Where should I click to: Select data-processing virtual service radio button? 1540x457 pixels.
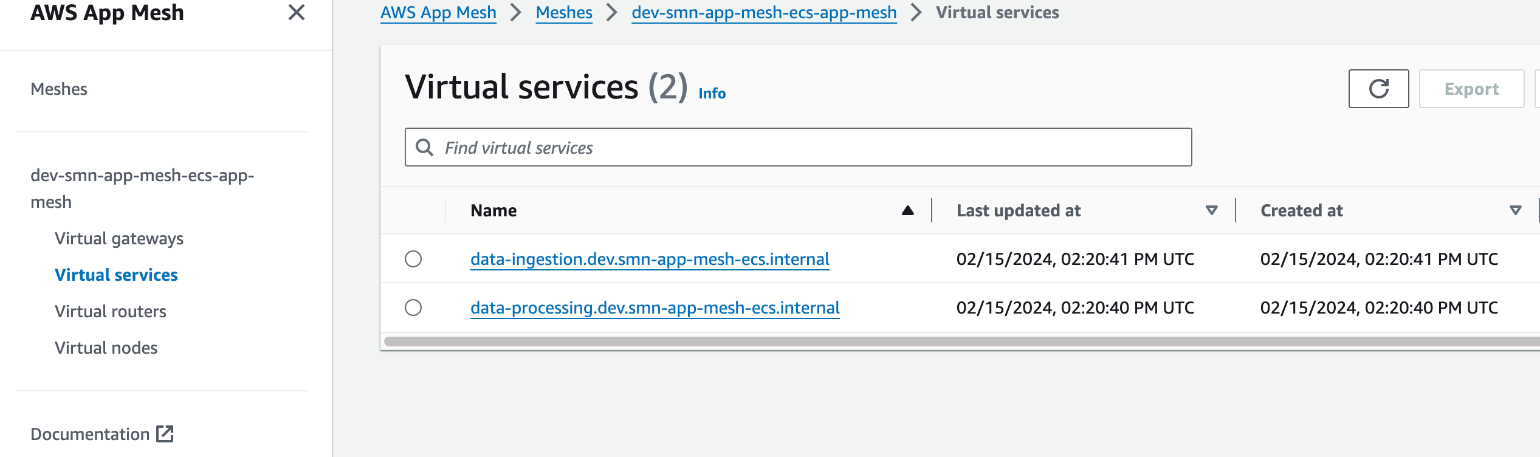point(413,308)
